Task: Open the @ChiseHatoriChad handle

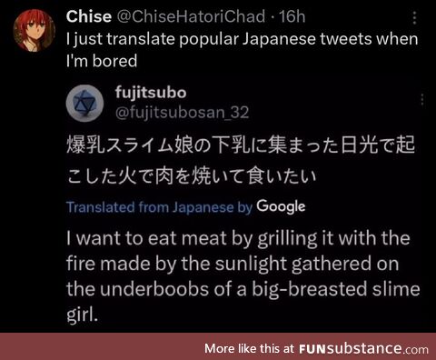Action: tap(191, 16)
